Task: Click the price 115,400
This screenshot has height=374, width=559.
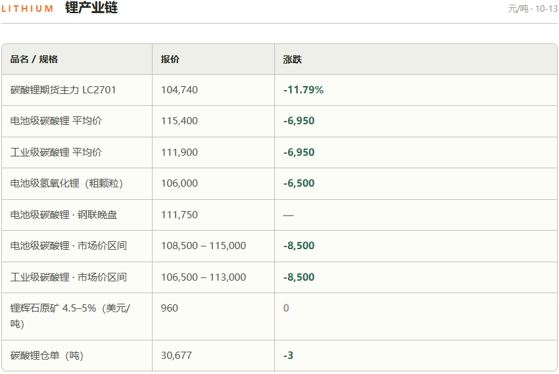Action: (x=180, y=121)
